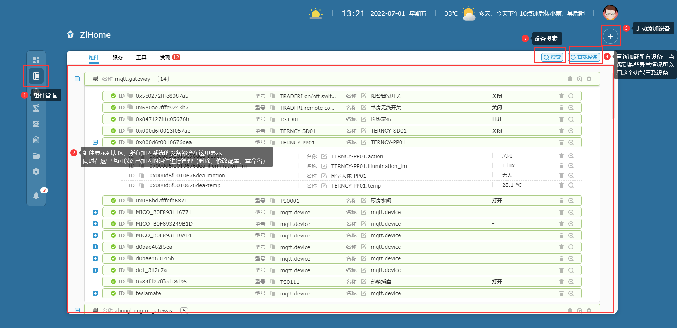The image size is (677, 328).
Task: Delete device 0x5c0272fffe8087a5 with trash icon
Action: (562, 96)
